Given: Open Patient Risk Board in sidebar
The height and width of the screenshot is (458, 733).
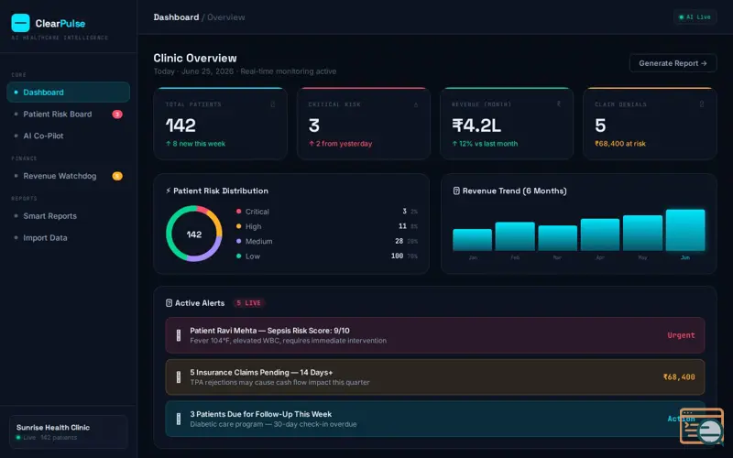Looking at the screenshot, I should (x=68, y=114).
